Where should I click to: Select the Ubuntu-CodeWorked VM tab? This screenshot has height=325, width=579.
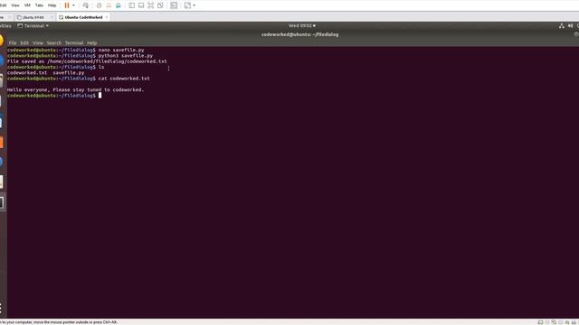(83, 17)
